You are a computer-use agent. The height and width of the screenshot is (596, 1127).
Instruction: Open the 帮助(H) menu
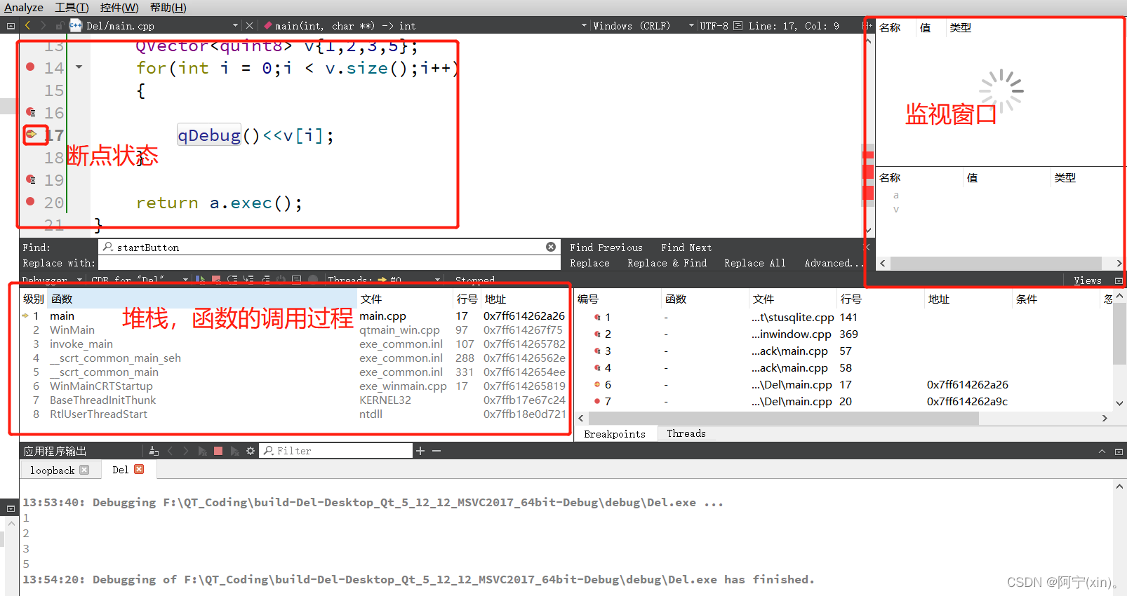pos(168,8)
